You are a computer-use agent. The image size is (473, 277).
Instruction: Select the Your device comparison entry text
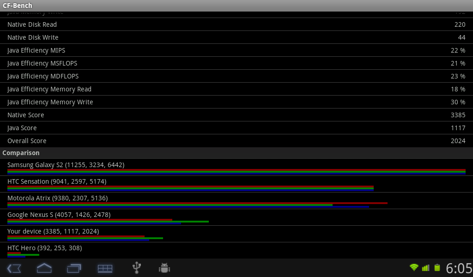coord(53,231)
